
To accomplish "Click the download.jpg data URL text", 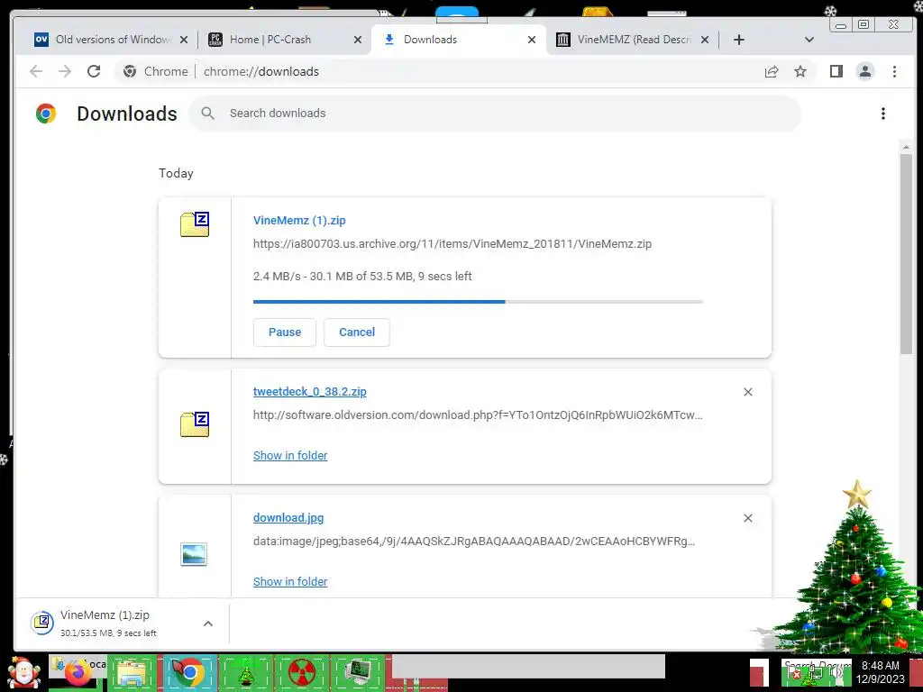I will point(474,541).
